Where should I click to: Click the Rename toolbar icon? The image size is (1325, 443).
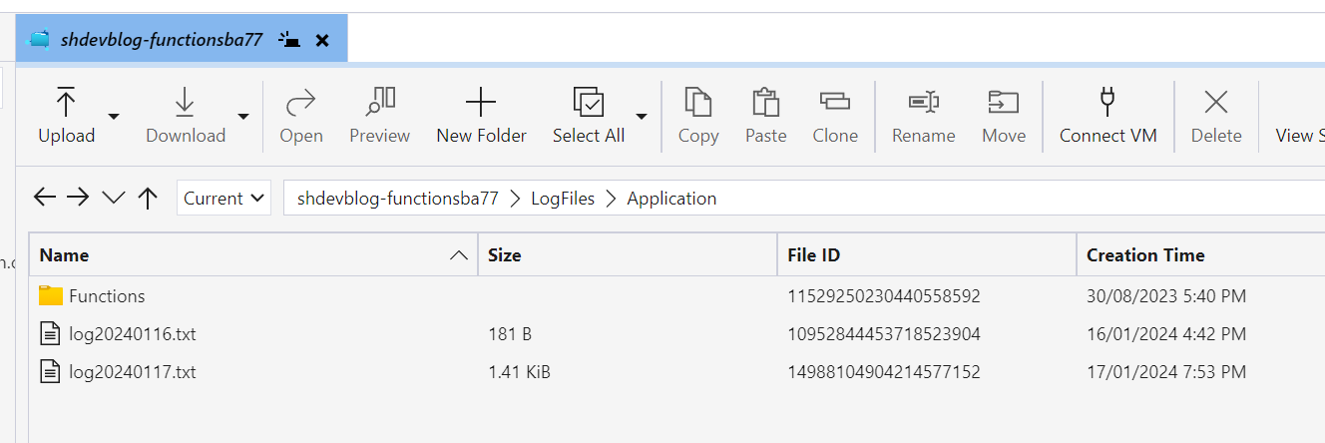click(923, 101)
